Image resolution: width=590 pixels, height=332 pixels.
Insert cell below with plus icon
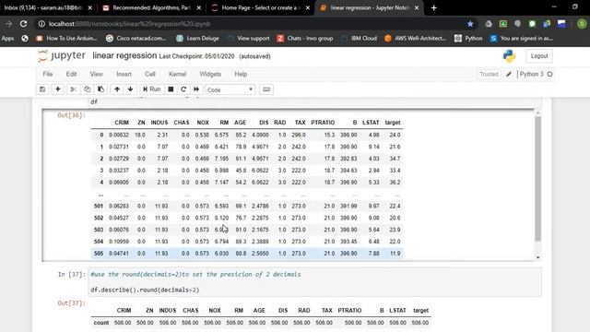point(57,89)
